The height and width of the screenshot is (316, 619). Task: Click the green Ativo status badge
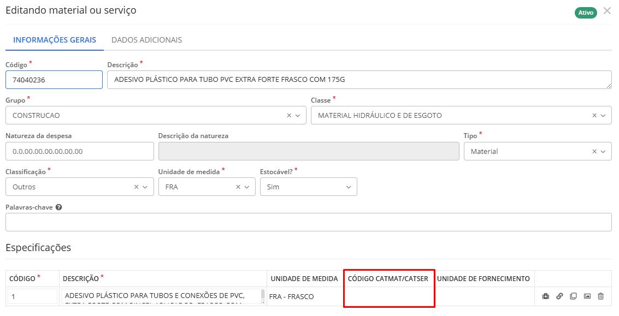[586, 12]
